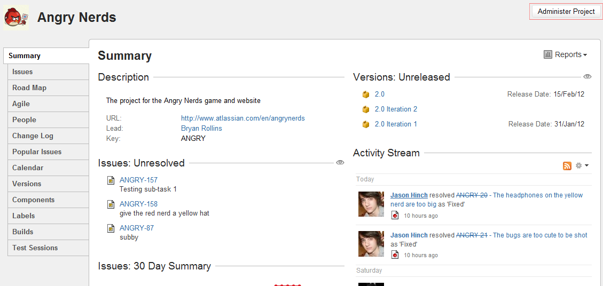Viewport: 603px width, 286px height.
Task: Click the 2.0 Iteration 1 package icon
Action: [366, 124]
